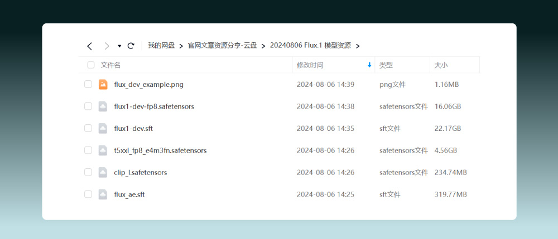
Task: Sort by the 修改时间 column header
Action: click(x=310, y=65)
